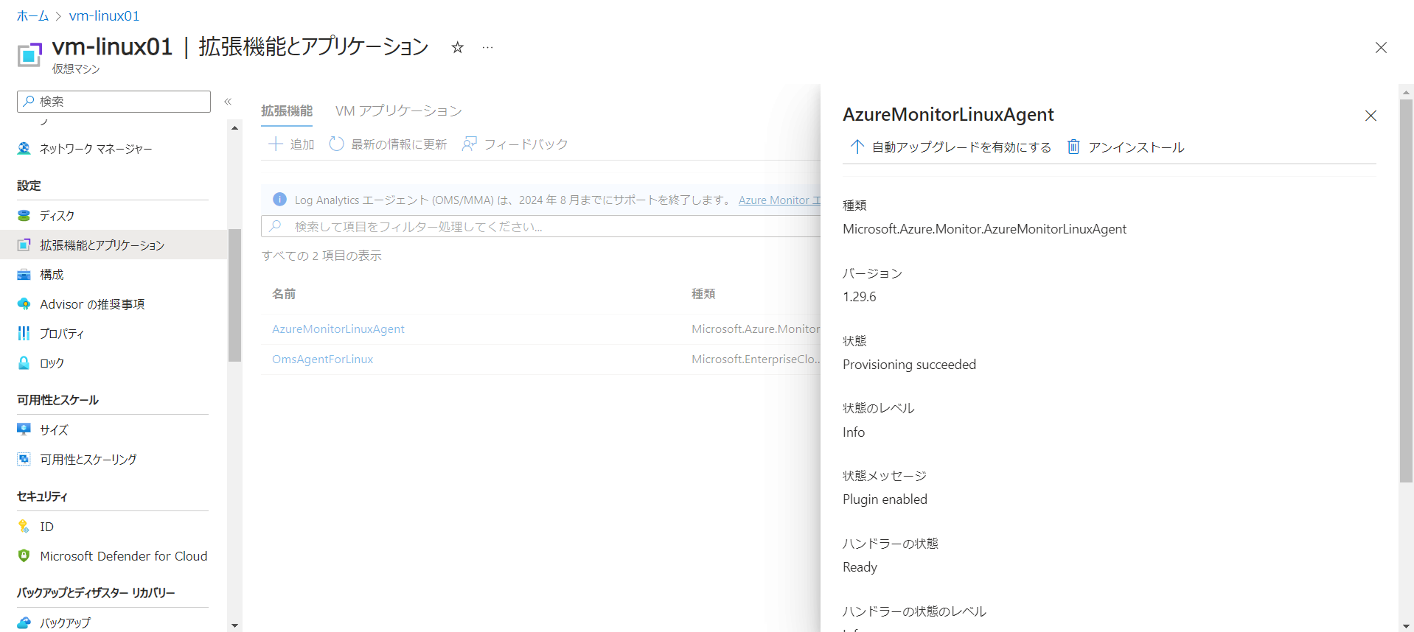Click the ID key icon
The image size is (1414, 632).
pyautogui.click(x=24, y=526)
